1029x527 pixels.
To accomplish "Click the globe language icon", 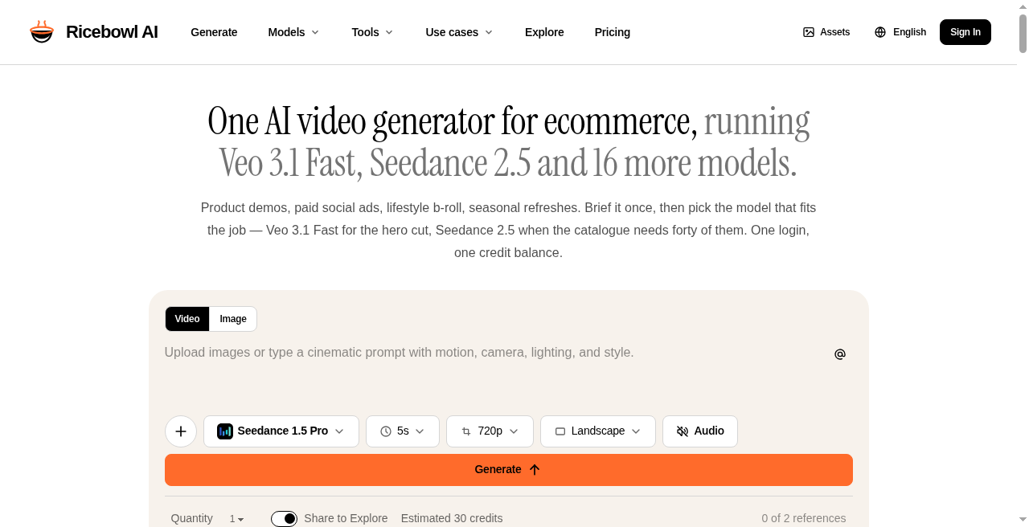I will tap(880, 32).
